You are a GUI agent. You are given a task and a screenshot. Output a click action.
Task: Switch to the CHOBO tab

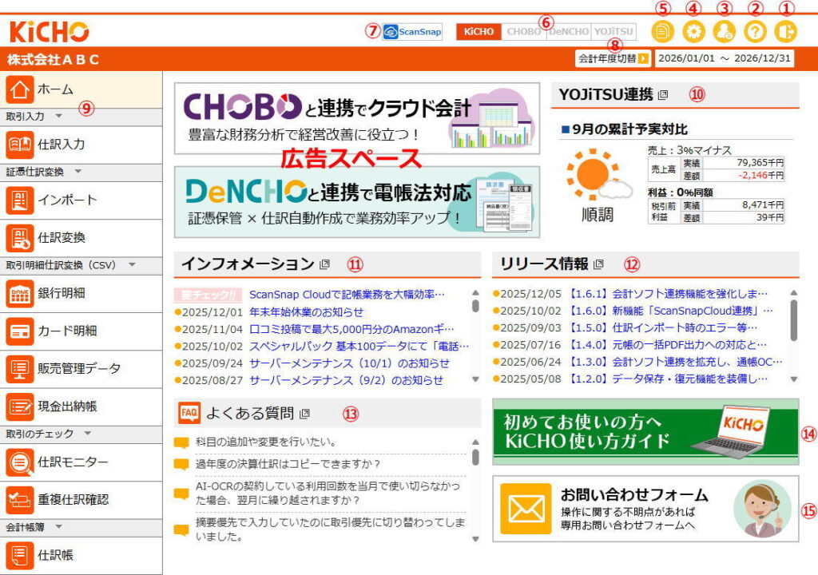pos(524,32)
